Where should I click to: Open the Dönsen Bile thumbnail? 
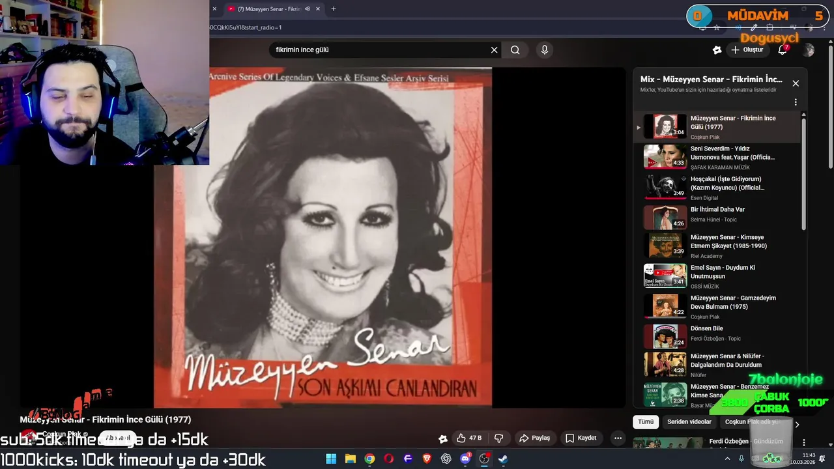[x=665, y=336]
